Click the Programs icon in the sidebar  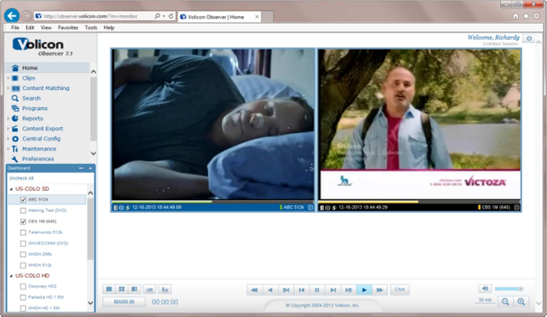(15, 108)
